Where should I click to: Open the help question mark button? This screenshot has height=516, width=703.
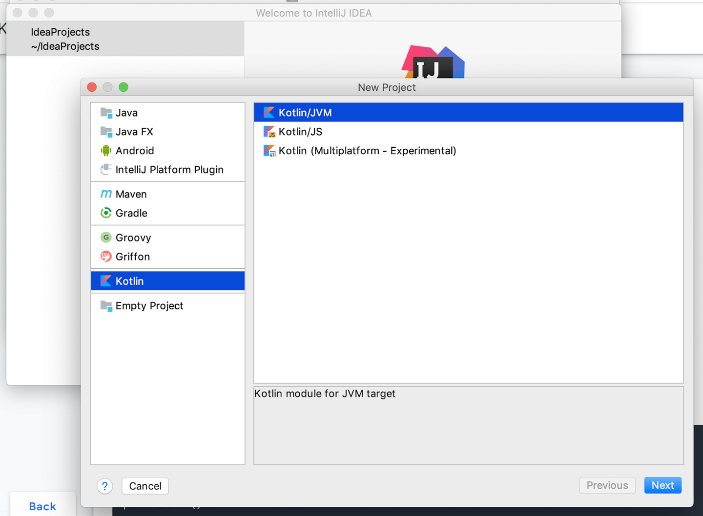(x=105, y=486)
